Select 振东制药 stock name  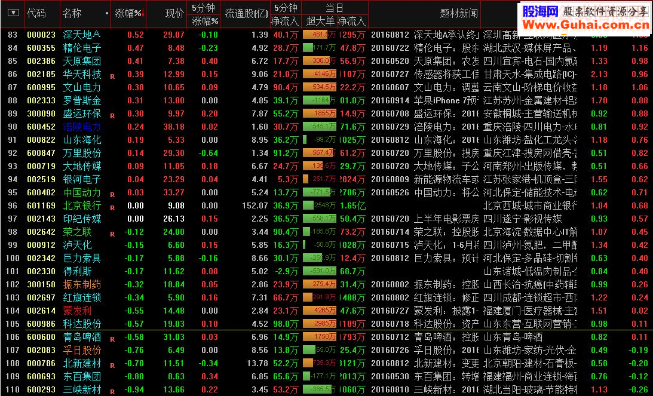pyautogui.click(x=82, y=284)
